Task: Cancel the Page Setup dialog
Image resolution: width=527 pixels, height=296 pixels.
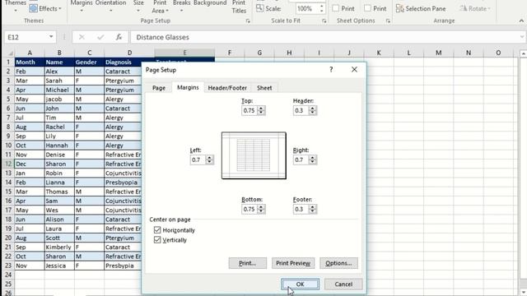Action: 343,284
